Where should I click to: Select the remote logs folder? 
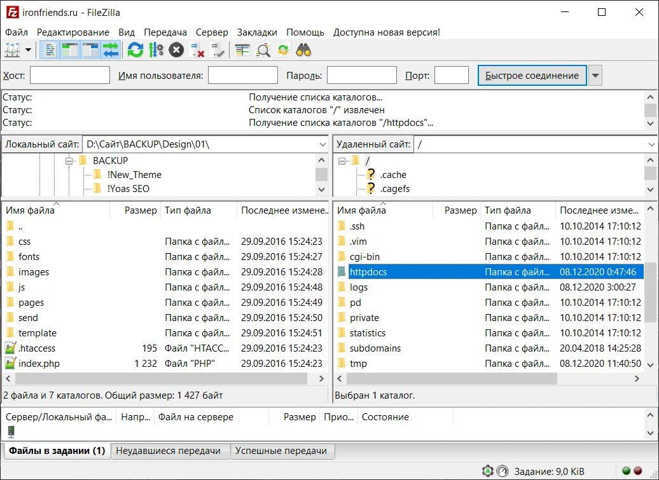pos(359,287)
